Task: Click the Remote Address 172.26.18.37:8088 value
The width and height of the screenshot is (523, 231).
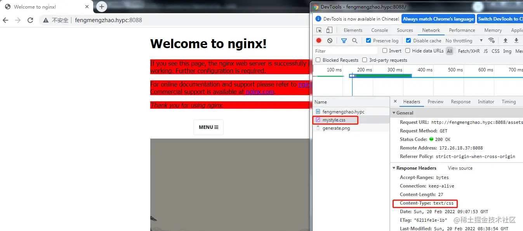Action: (x=461, y=148)
